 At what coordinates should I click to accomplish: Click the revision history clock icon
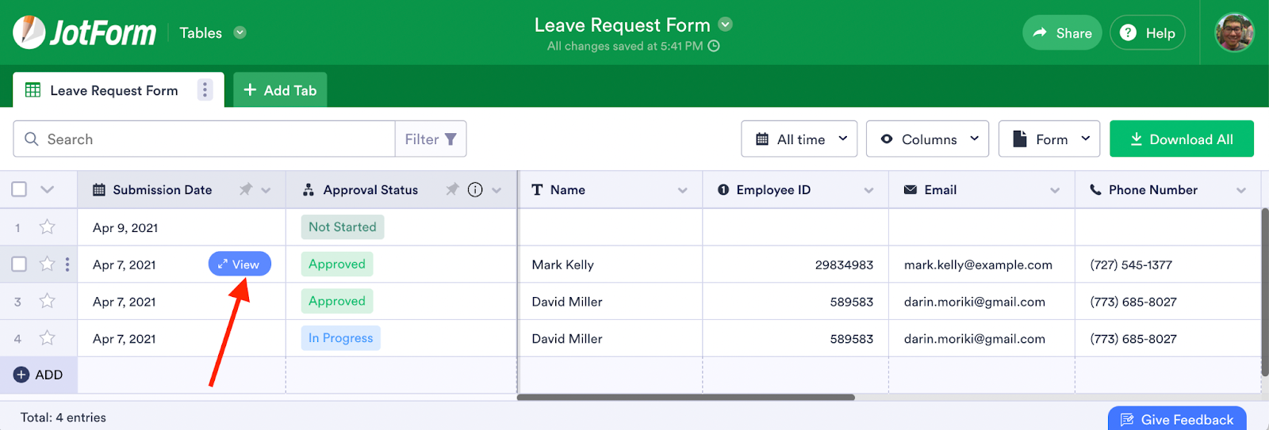714,46
